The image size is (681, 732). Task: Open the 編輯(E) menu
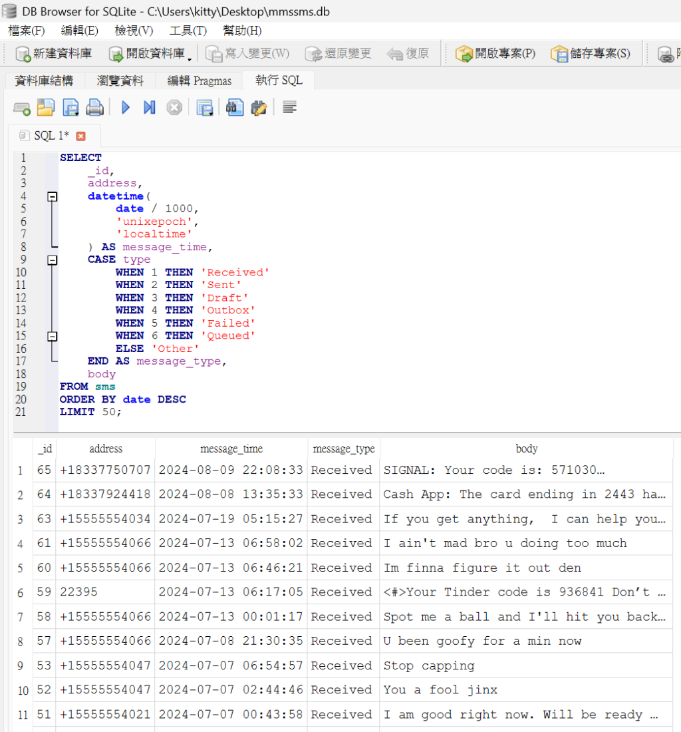coord(80,31)
